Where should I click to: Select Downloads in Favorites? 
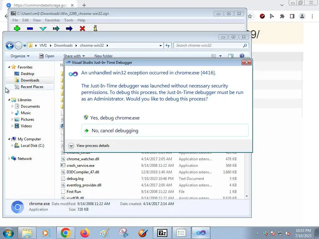point(30,80)
